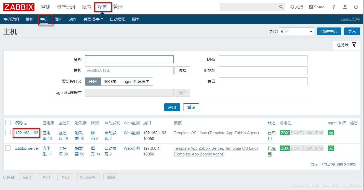
Task: Open user profile icon
Action: pos(345,7)
